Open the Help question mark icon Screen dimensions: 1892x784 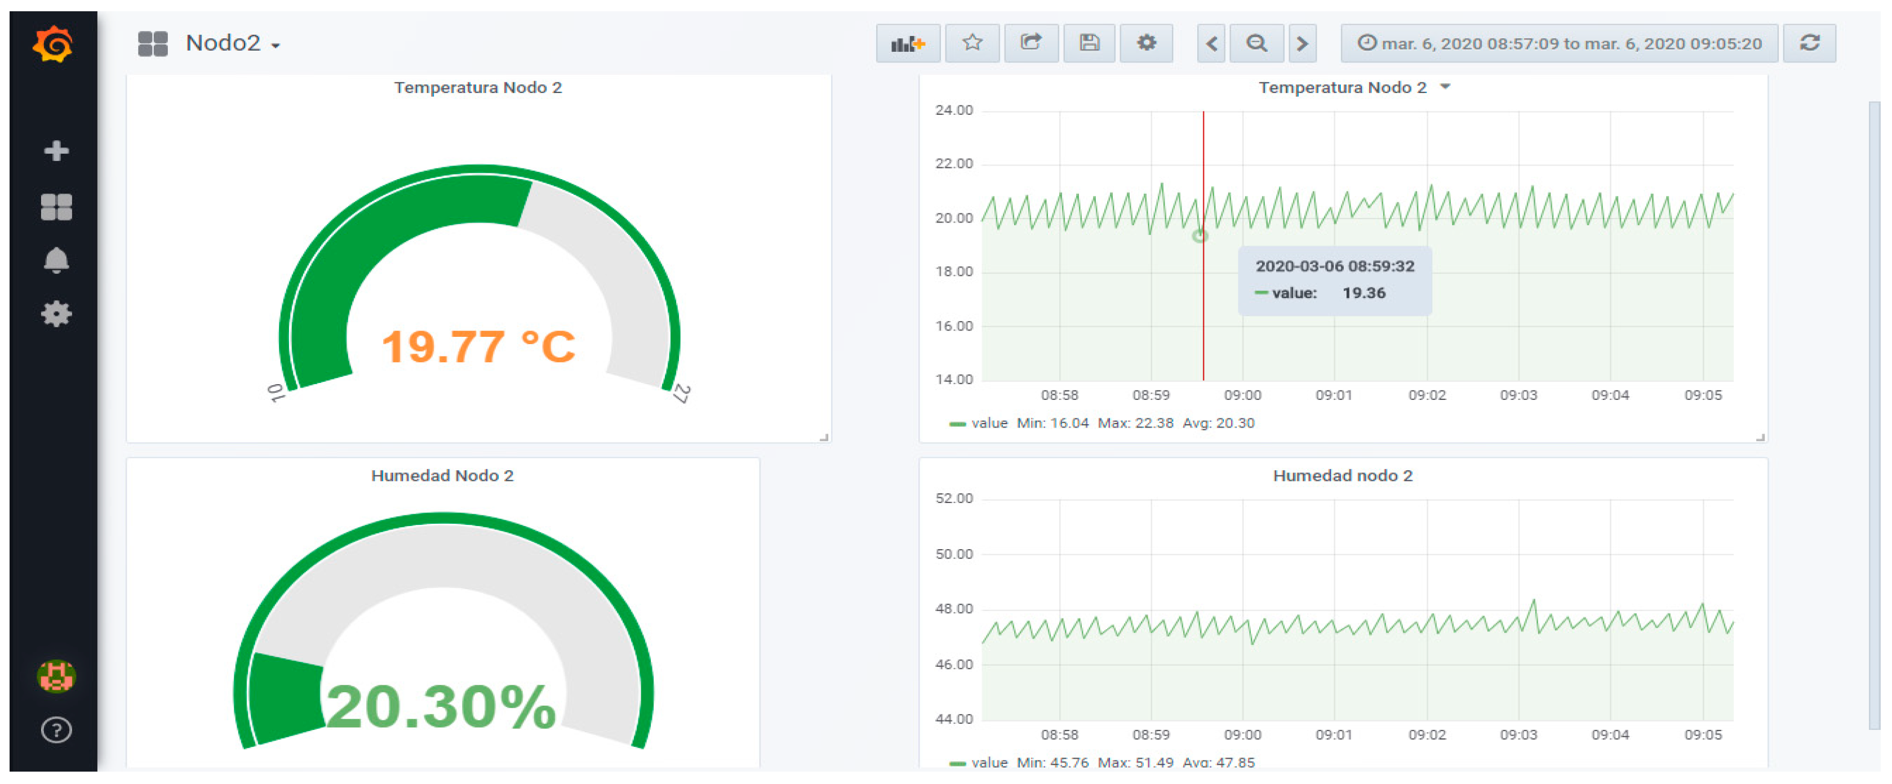point(56,730)
